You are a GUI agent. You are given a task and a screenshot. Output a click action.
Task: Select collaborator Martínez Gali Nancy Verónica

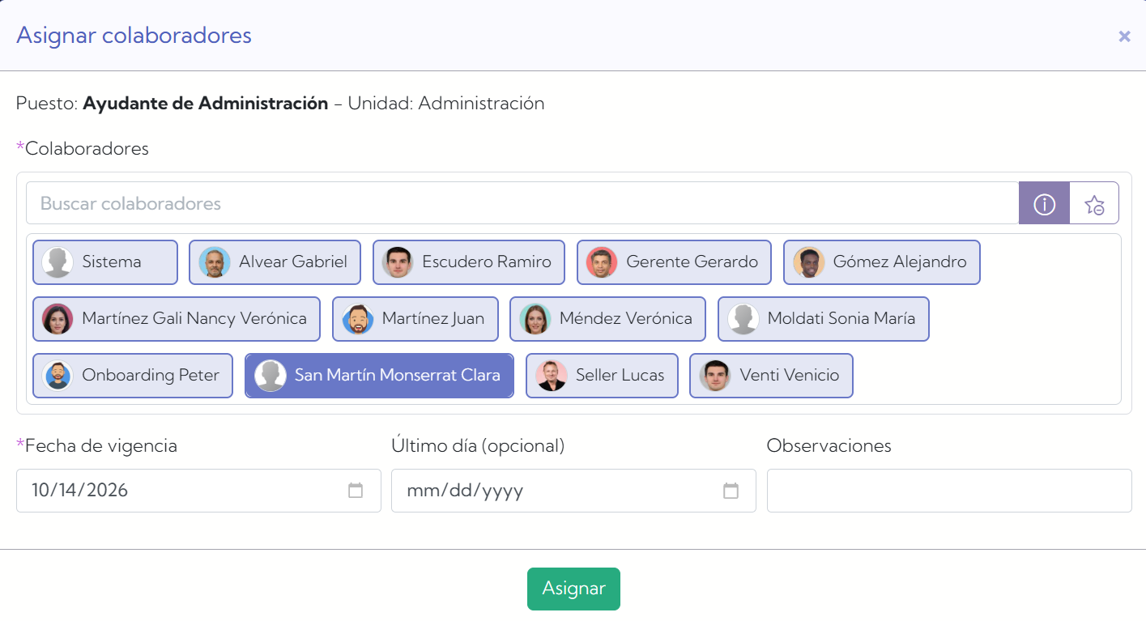[177, 319]
